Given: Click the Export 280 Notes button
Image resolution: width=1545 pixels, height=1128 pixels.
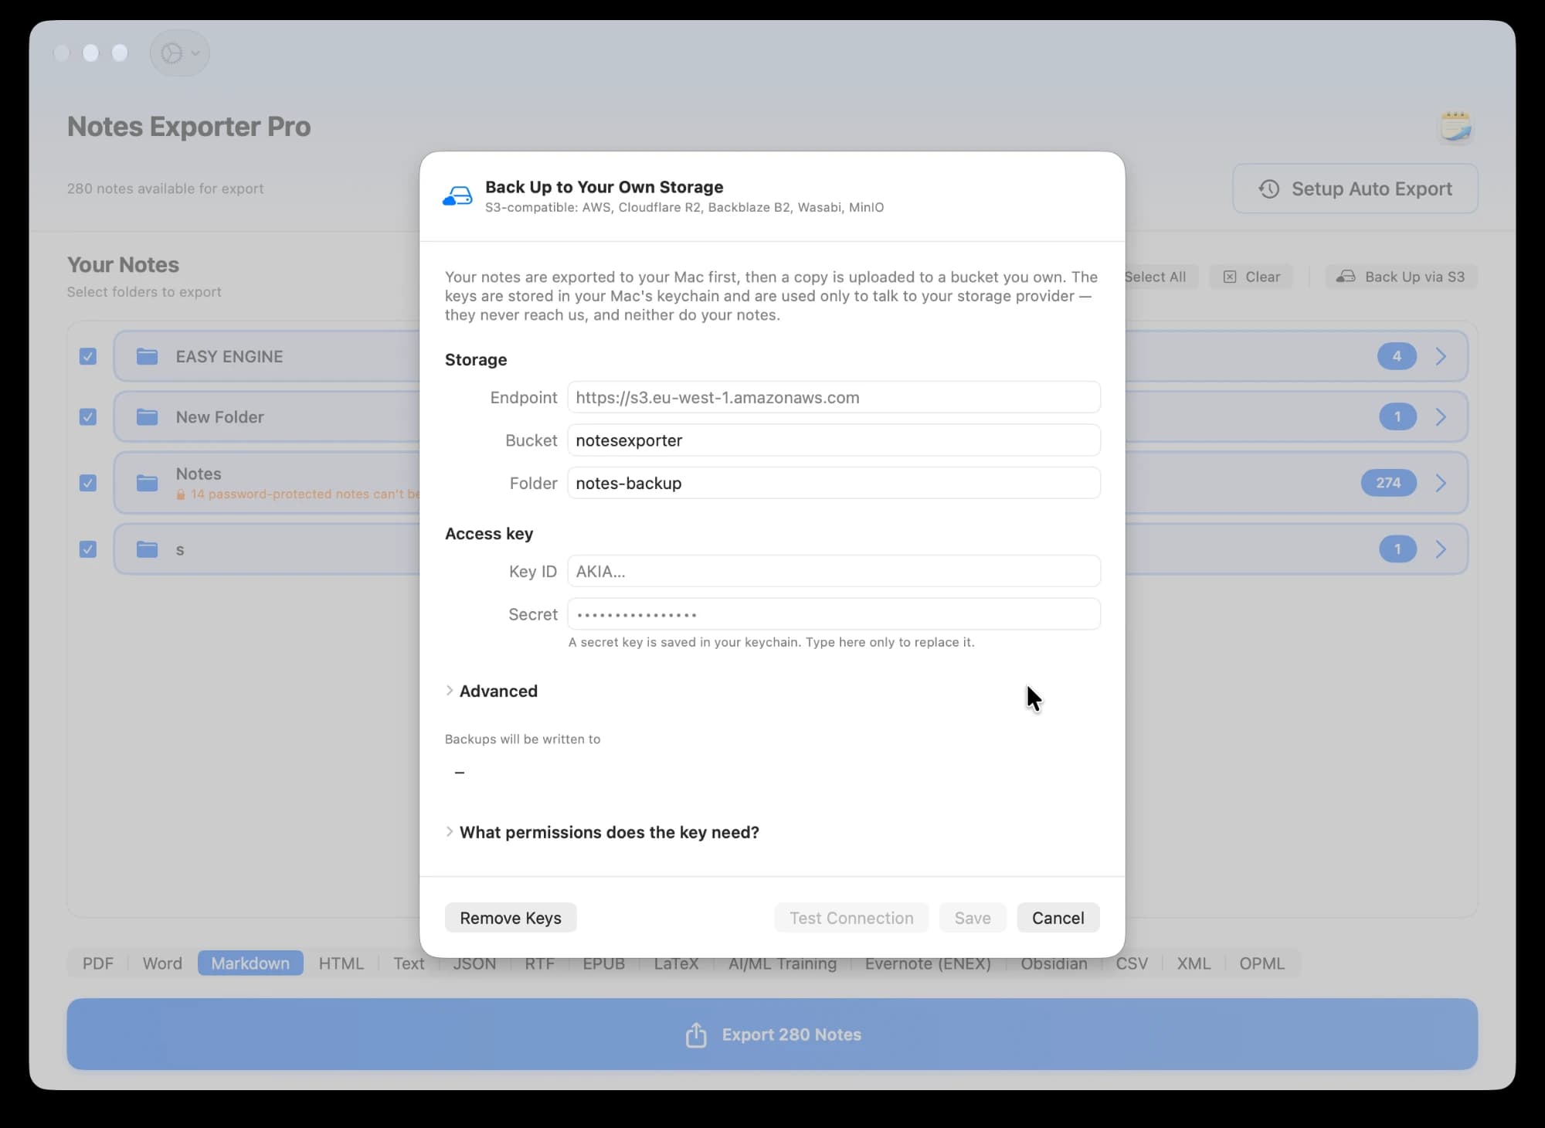Looking at the screenshot, I should [772, 1035].
